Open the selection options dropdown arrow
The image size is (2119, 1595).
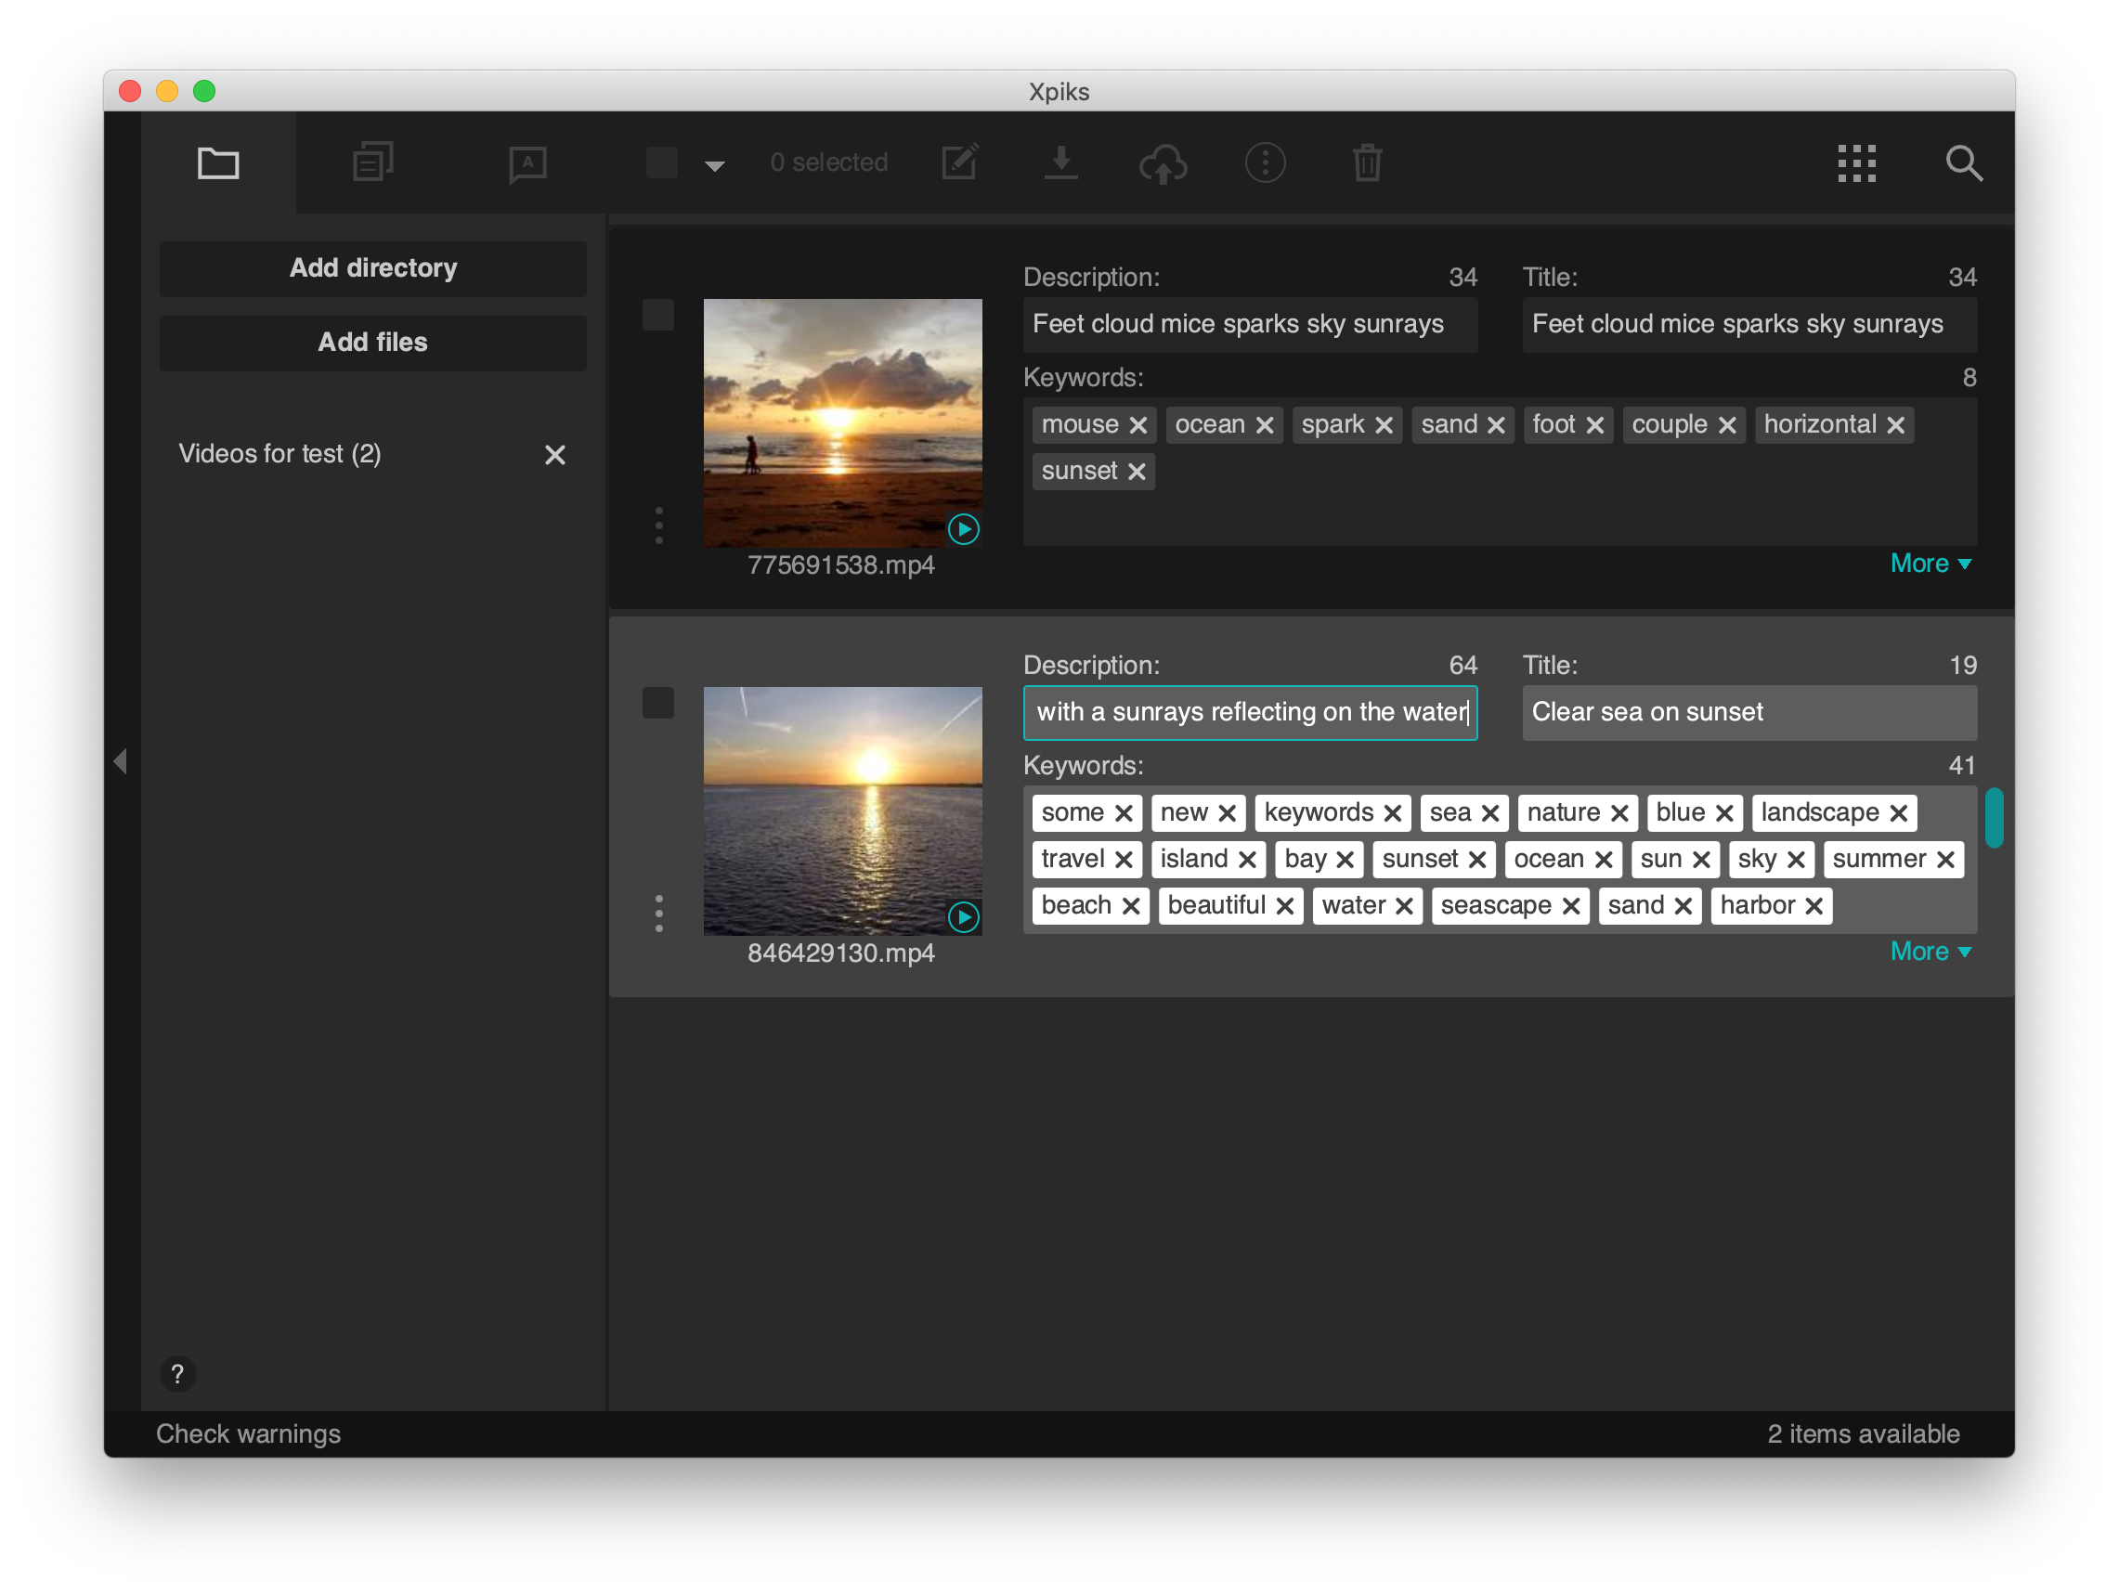click(713, 164)
